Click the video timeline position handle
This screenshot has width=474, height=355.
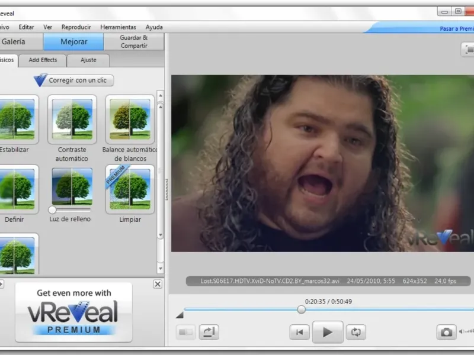pos(301,309)
